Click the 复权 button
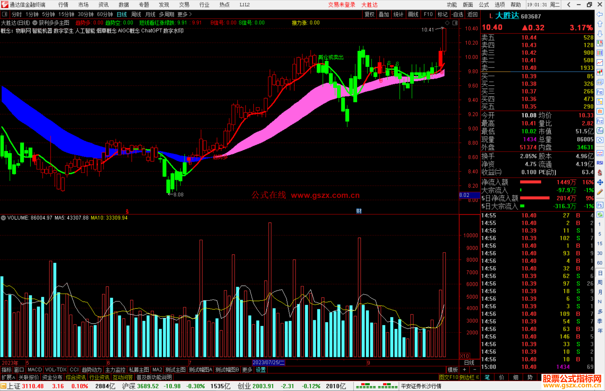 click(x=369, y=14)
